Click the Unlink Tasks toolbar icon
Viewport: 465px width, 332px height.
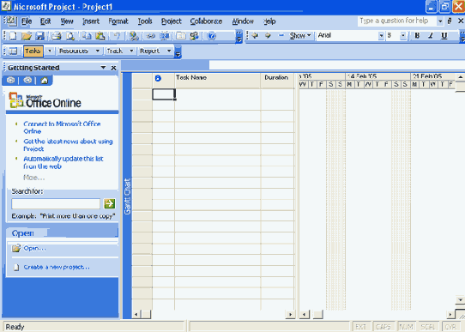click(x=164, y=36)
